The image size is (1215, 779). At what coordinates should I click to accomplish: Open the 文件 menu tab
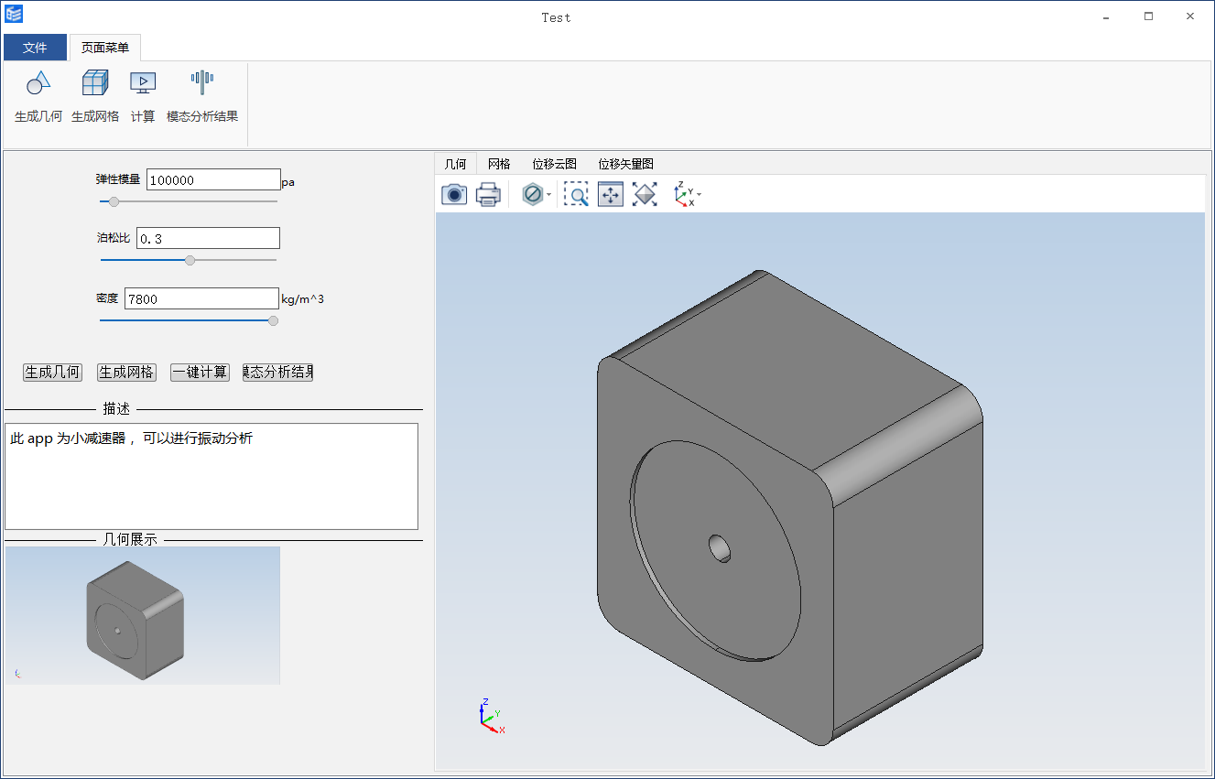[x=35, y=48]
